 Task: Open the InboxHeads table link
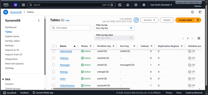pos(66,51)
